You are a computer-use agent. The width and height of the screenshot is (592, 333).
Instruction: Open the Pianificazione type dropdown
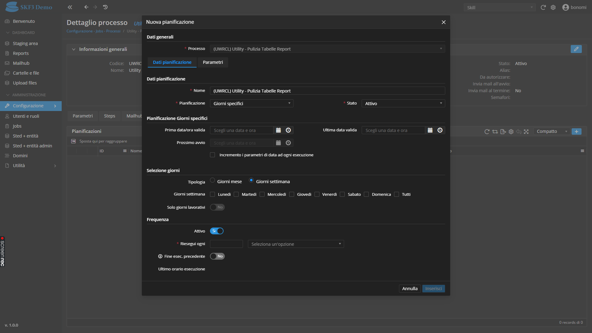coord(252,103)
